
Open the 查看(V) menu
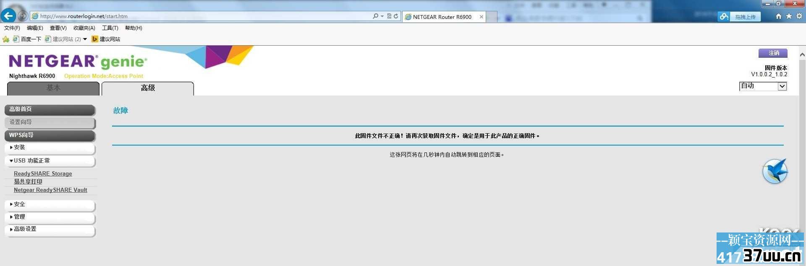pos(58,28)
